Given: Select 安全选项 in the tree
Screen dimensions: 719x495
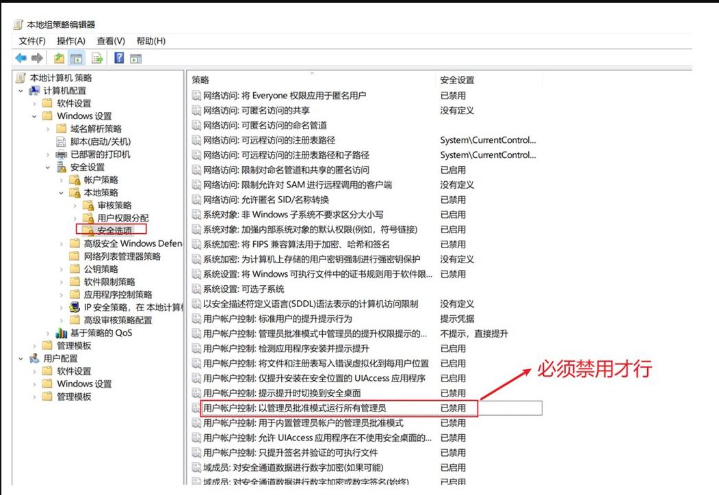Looking at the screenshot, I should tap(114, 230).
